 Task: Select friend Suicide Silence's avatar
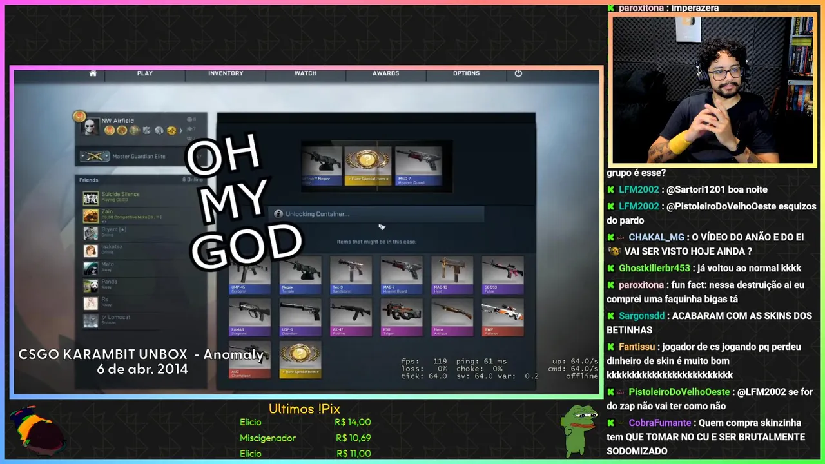(91, 198)
